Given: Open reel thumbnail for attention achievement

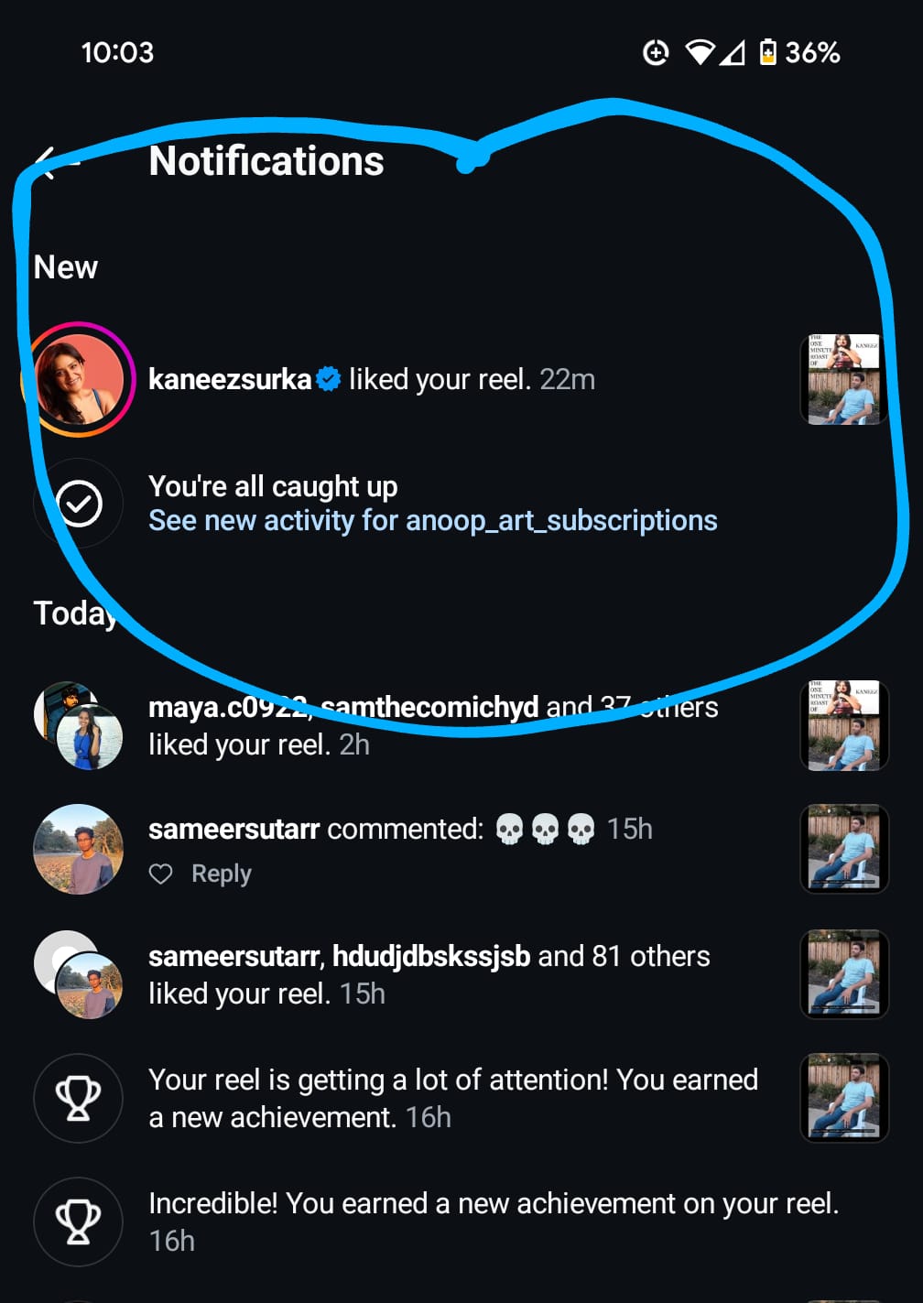Looking at the screenshot, I should [x=843, y=1098].
